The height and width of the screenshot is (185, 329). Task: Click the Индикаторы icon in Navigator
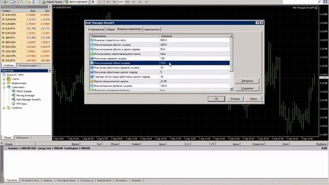click(x=9, y=83)
